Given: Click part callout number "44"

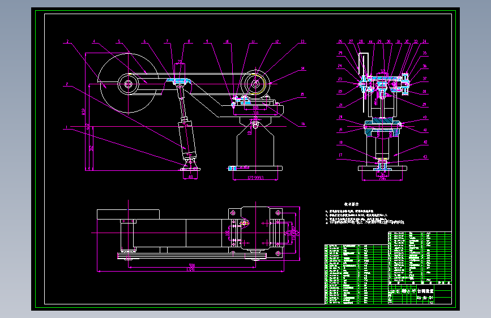Looking at the screenshot, I should 370,41.
